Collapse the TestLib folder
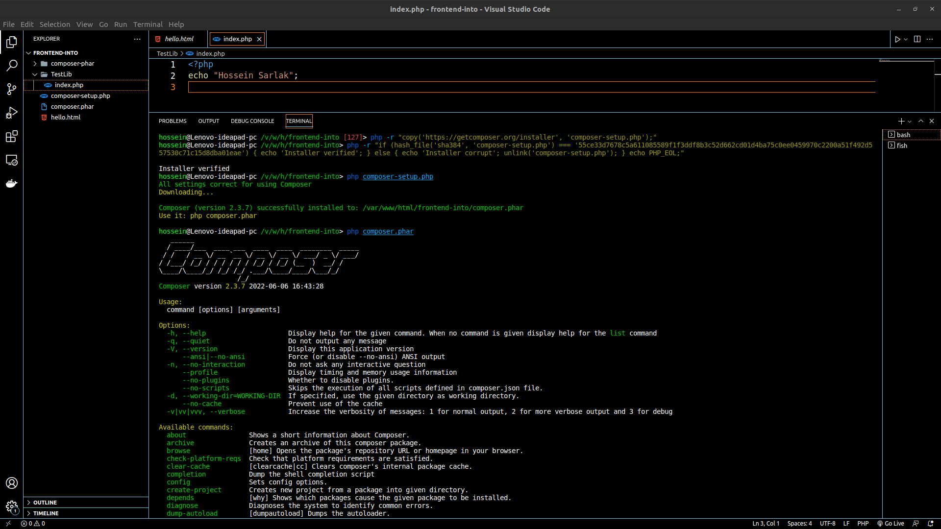The image size is (941, 529). click(x=86, y=74)
